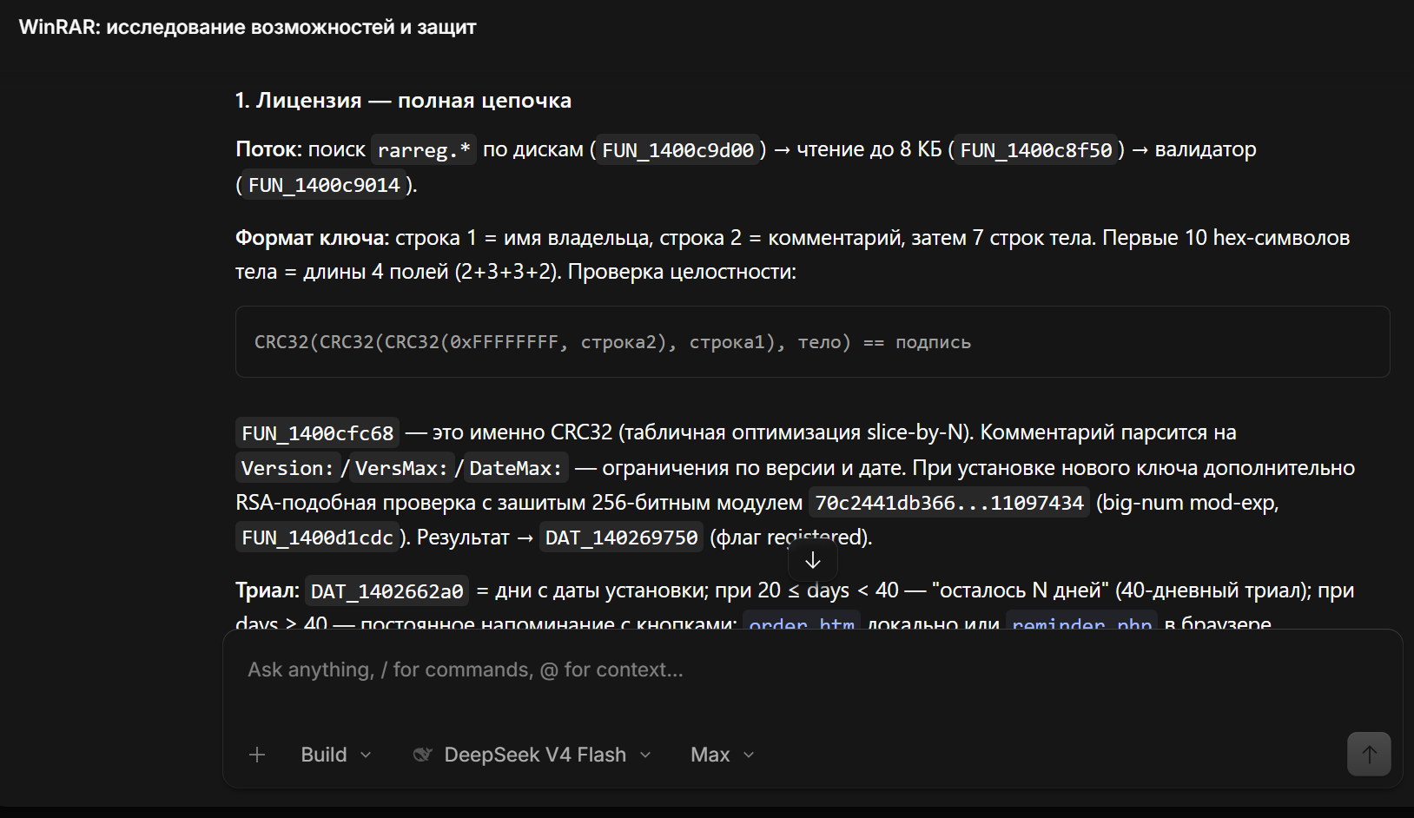Open the reminder.php link
The width and height of the screenshot is (1414, 818).
coord(1082,622)
